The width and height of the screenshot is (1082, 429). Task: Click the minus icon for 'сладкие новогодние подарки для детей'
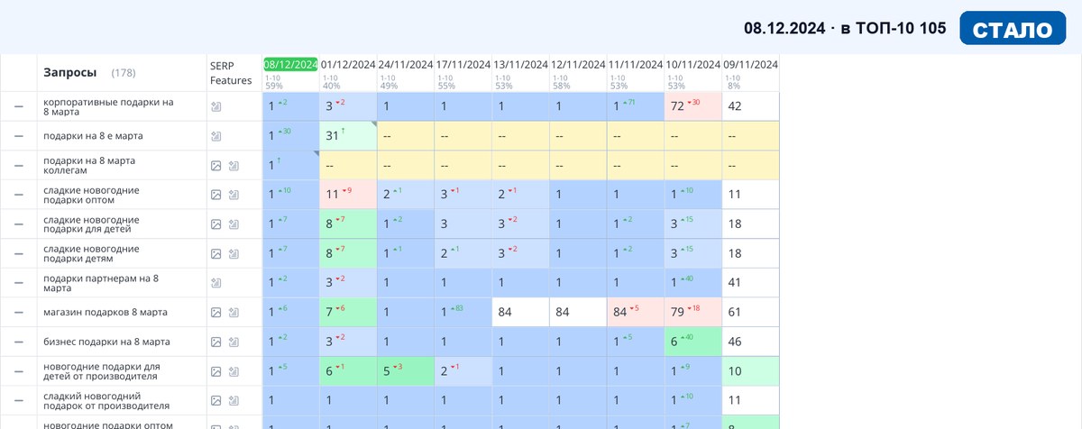(x=19, y=224)
